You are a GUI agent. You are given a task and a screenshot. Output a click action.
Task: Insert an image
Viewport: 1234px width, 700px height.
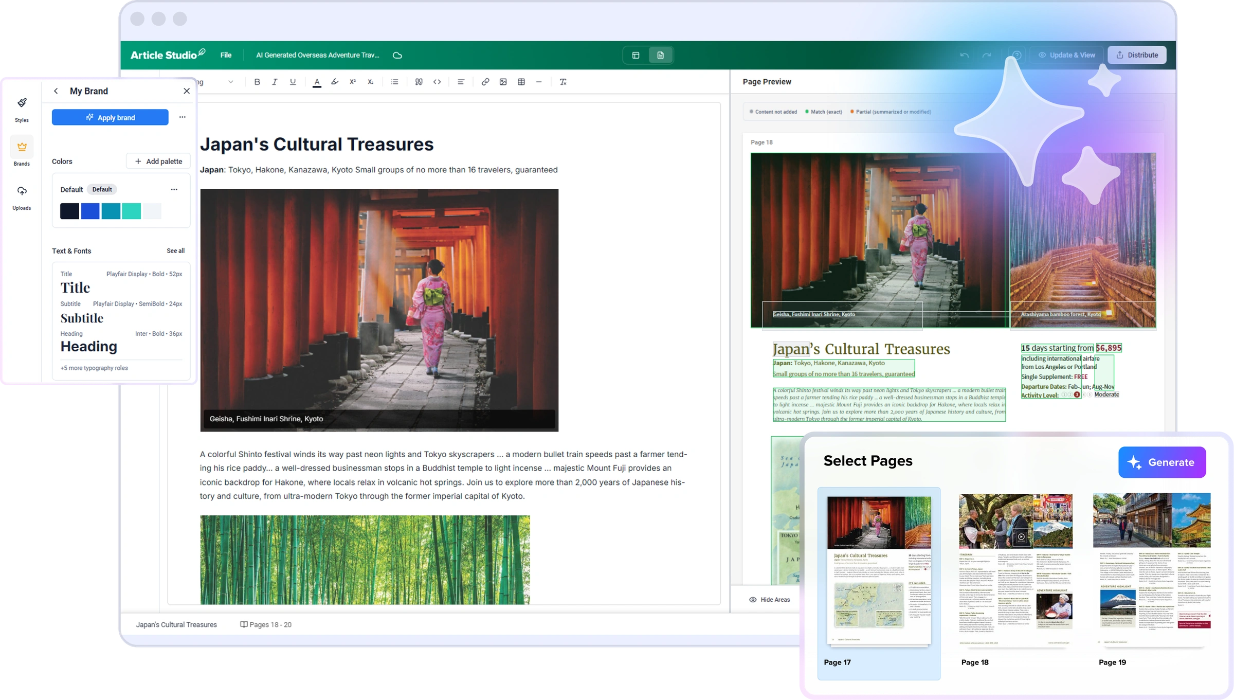click(503, 82)
